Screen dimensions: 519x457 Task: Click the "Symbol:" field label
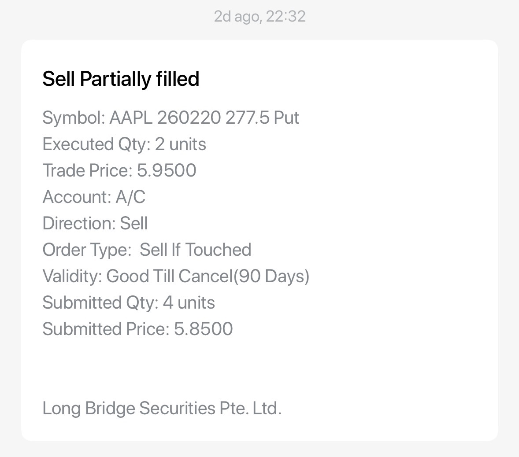pos(73,118)
